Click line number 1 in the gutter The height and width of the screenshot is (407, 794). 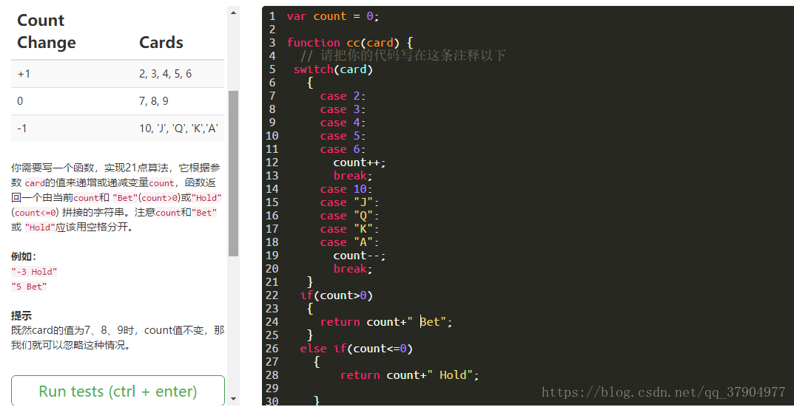coord(272,16)
